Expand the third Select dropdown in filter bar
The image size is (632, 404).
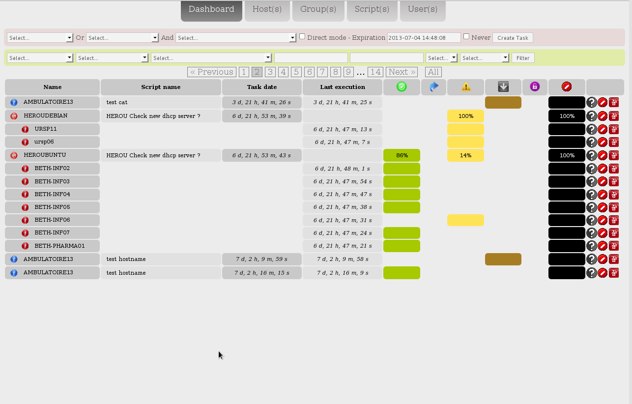[x=211, y=58]
